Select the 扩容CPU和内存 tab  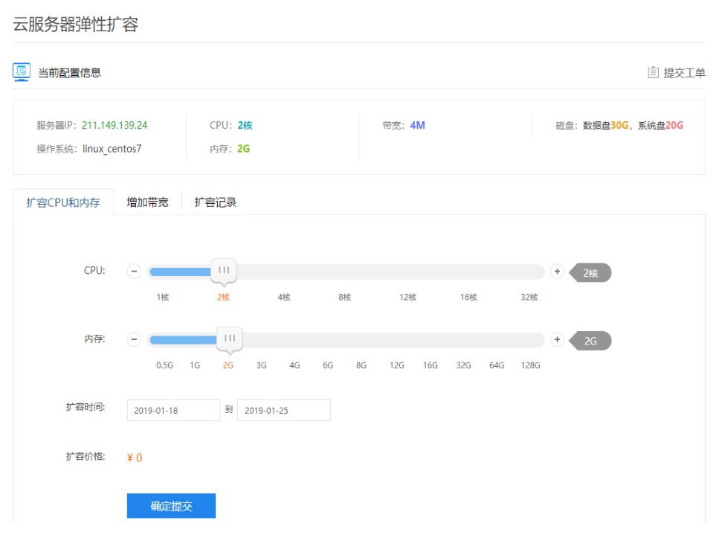pos(63,201)
